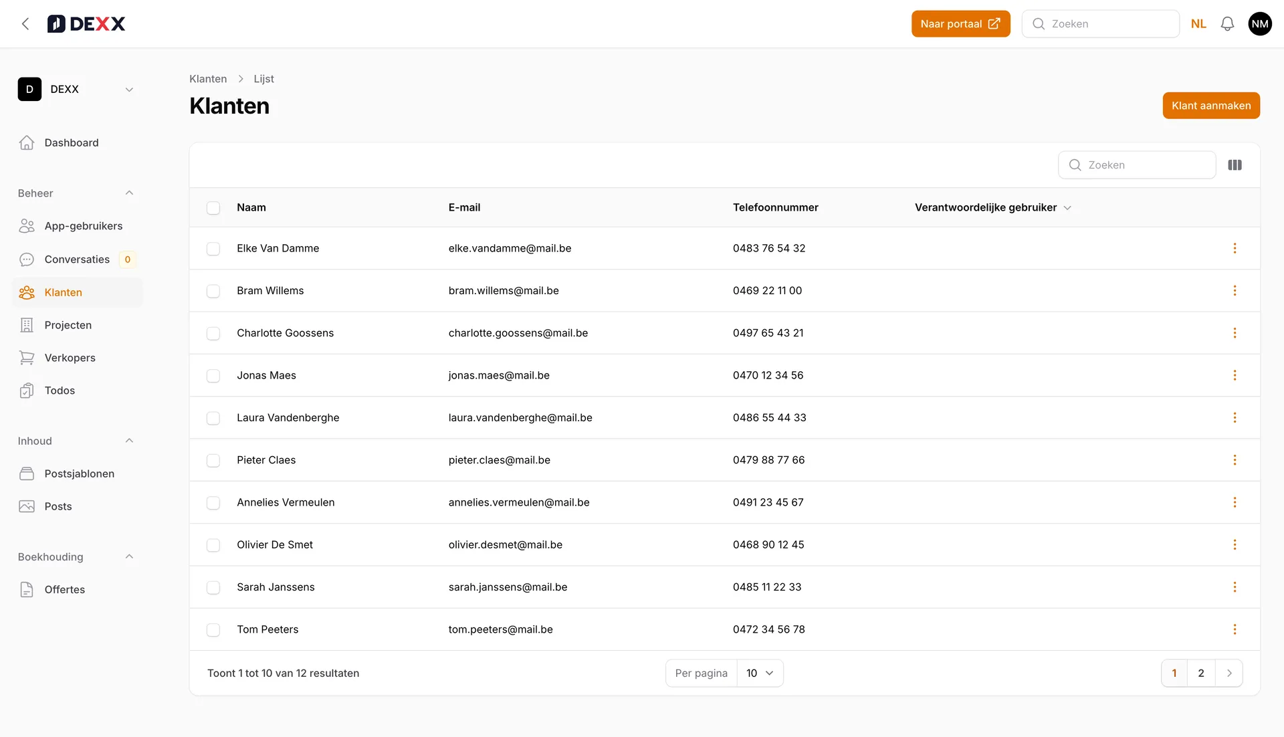
Task: Open the Dashboard home icon
Action: 27,143
